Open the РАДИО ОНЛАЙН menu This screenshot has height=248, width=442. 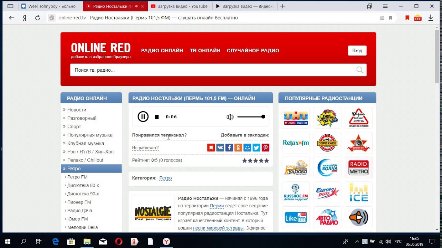(162, 51)
